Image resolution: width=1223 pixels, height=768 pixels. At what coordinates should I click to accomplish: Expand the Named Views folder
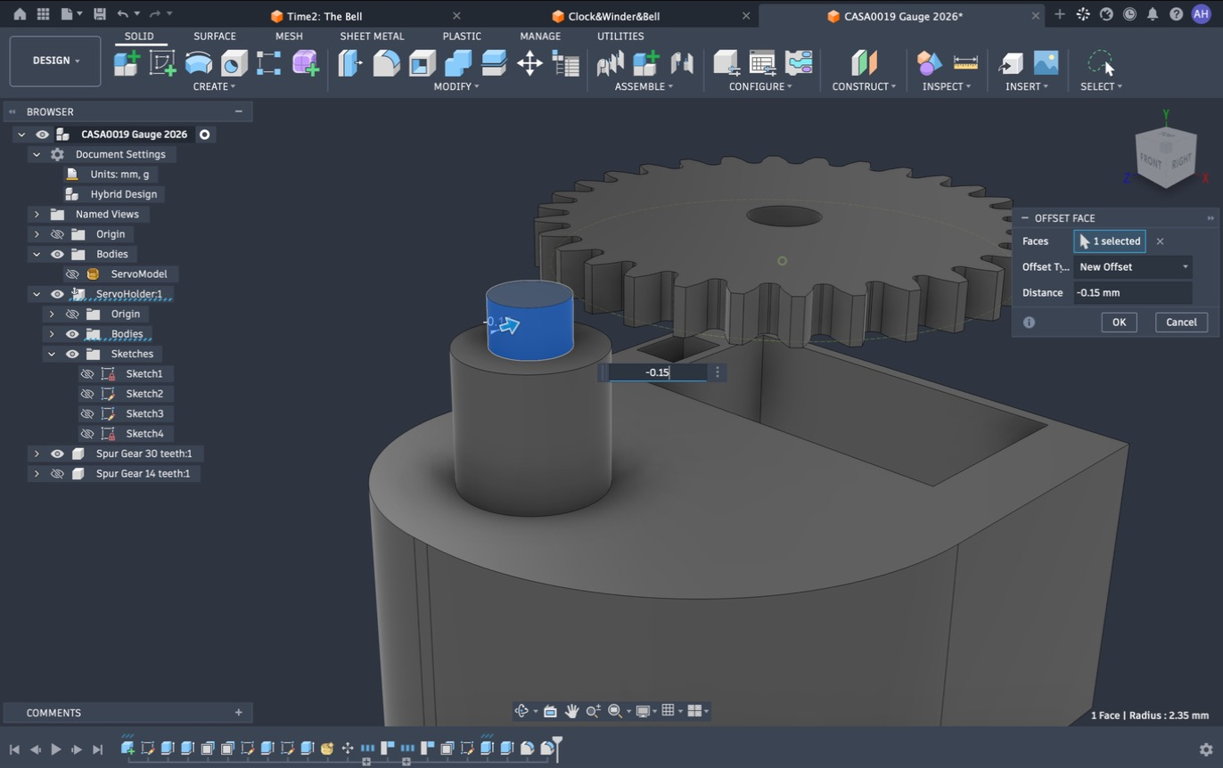click(37, 215)
